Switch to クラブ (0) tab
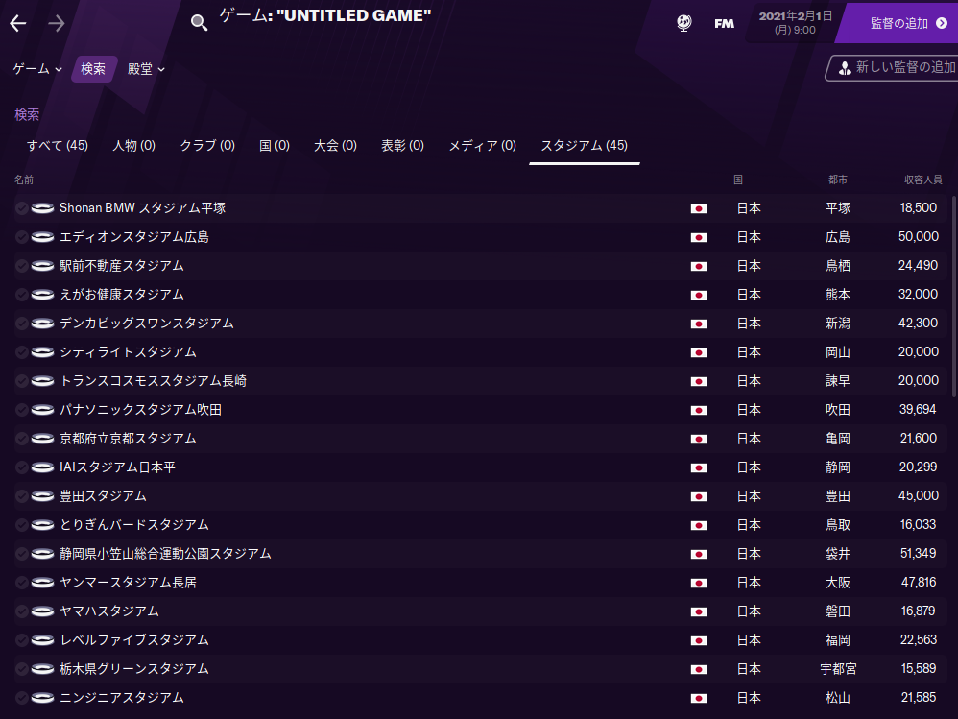The width and height of the screenshot is (958, 719). [207, 145]
